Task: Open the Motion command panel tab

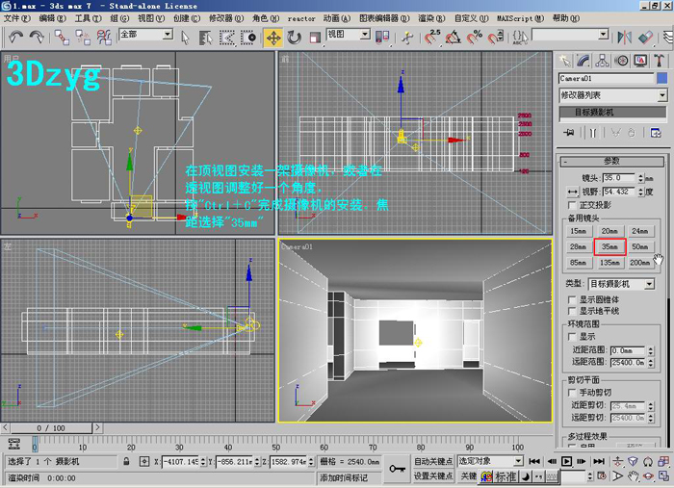Action: (621, 61)
